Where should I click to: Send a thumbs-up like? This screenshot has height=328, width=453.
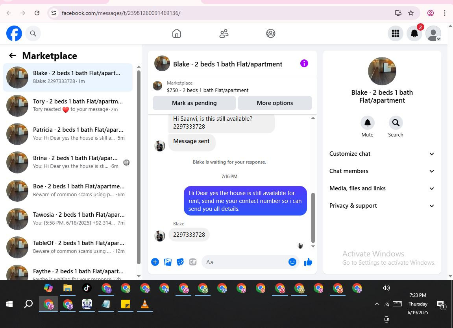coord(308,262)
